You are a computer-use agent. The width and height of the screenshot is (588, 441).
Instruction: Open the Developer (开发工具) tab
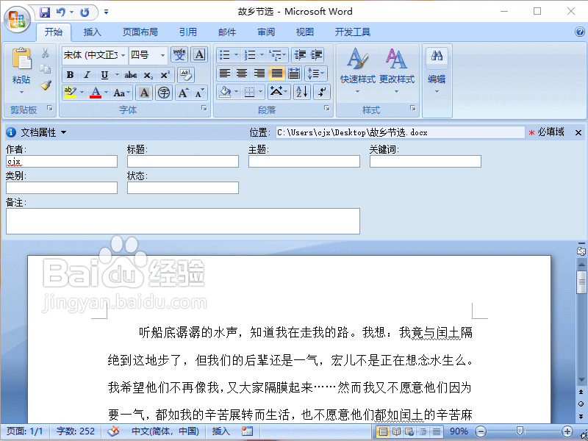(353, 32)
